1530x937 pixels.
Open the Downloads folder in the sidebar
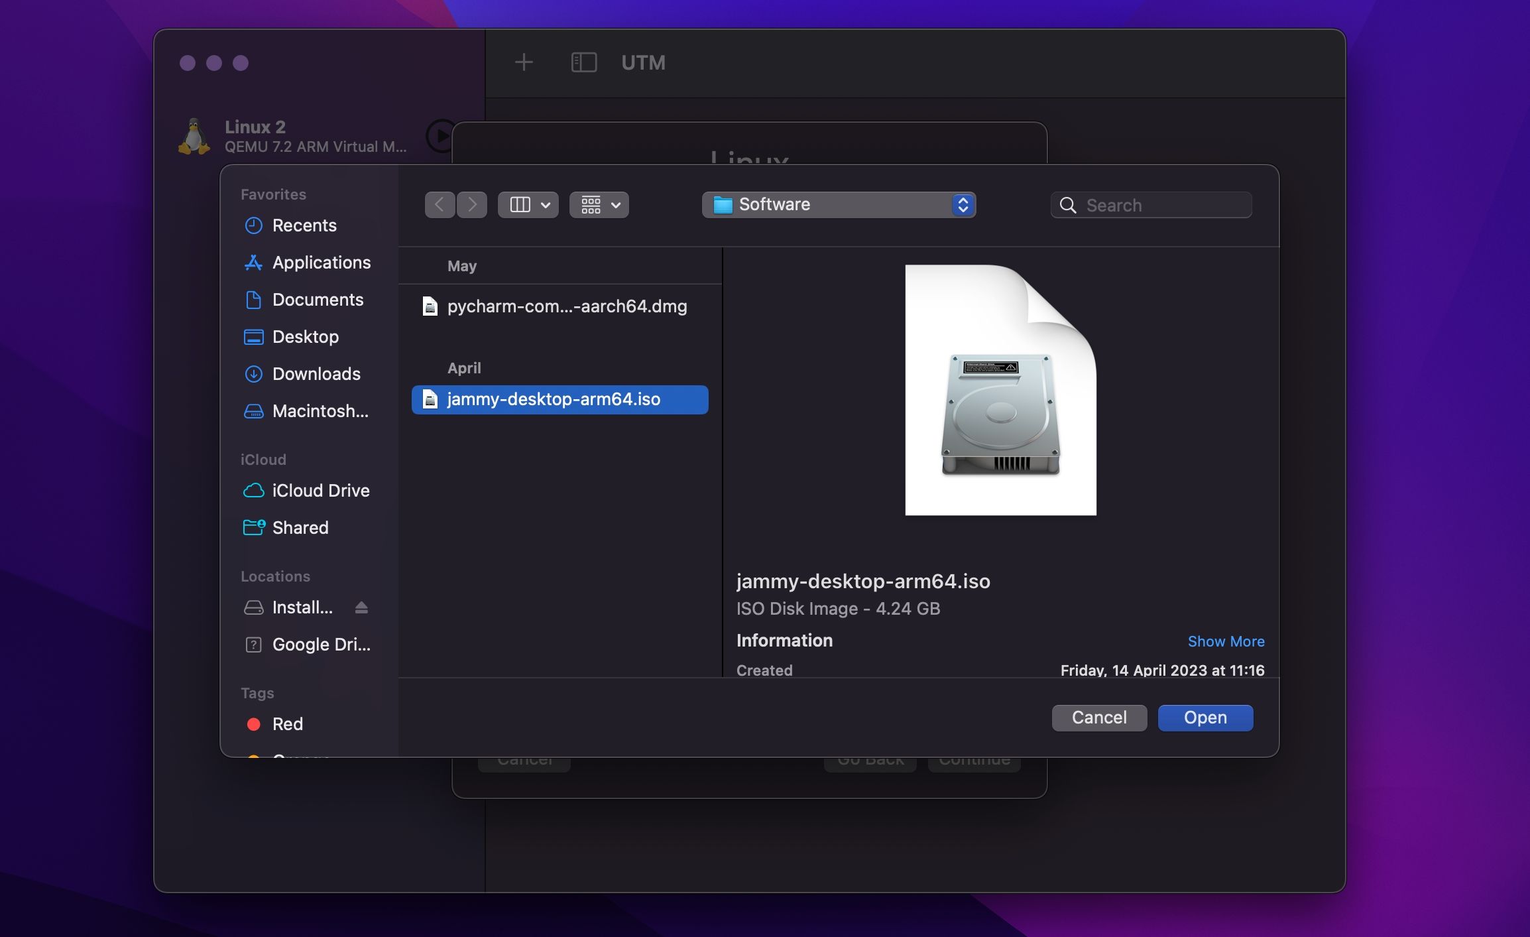pos(316,374)
